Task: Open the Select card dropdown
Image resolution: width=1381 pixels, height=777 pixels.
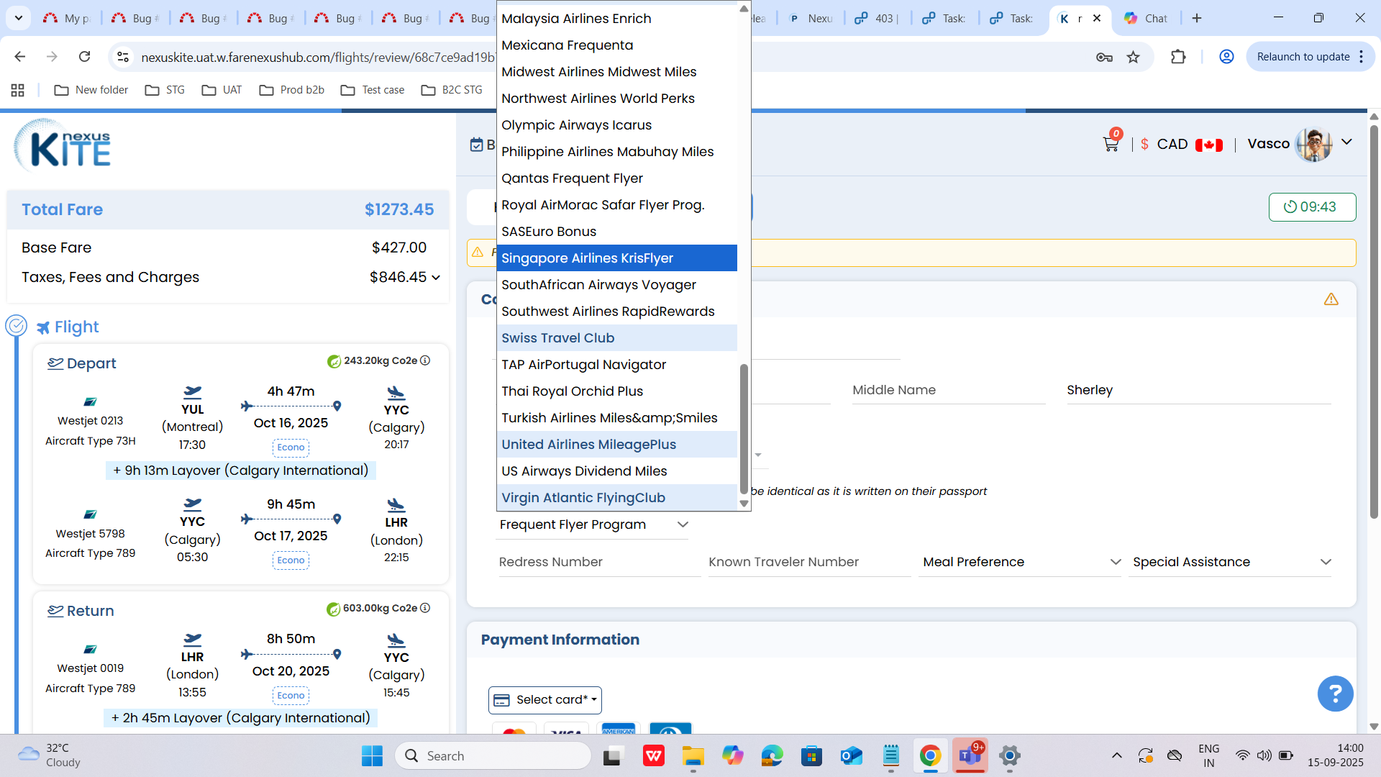Action: tap(545, 700)
